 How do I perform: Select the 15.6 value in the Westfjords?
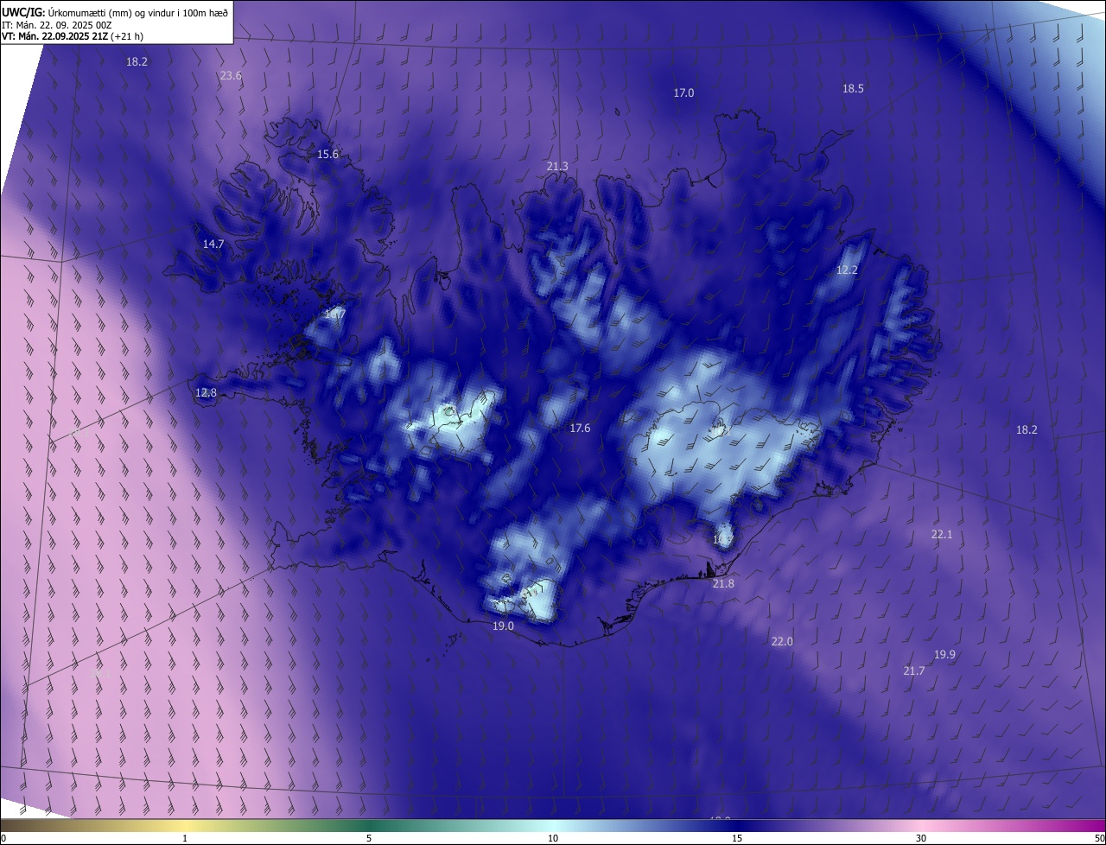click(x=327, y=155)
